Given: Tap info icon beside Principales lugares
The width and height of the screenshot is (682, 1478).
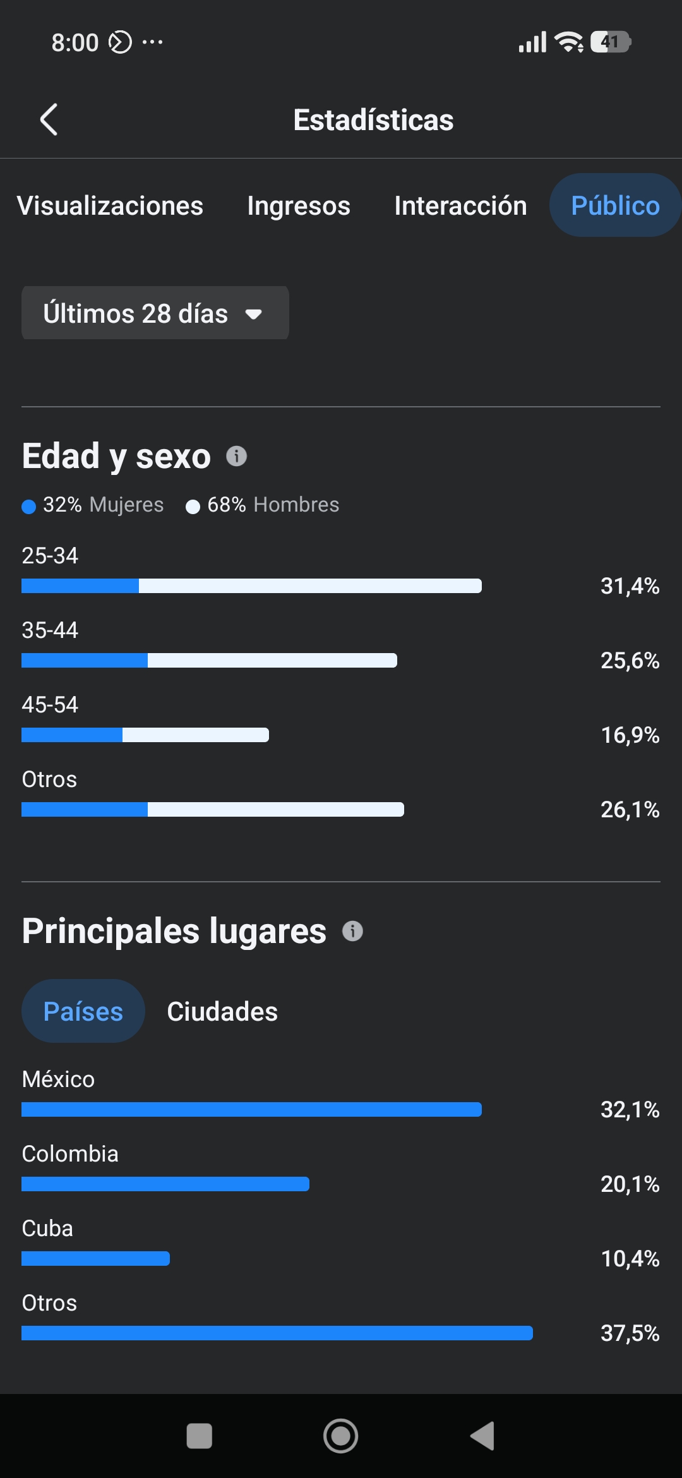Looking at the screenshot, I should [352, 931].
